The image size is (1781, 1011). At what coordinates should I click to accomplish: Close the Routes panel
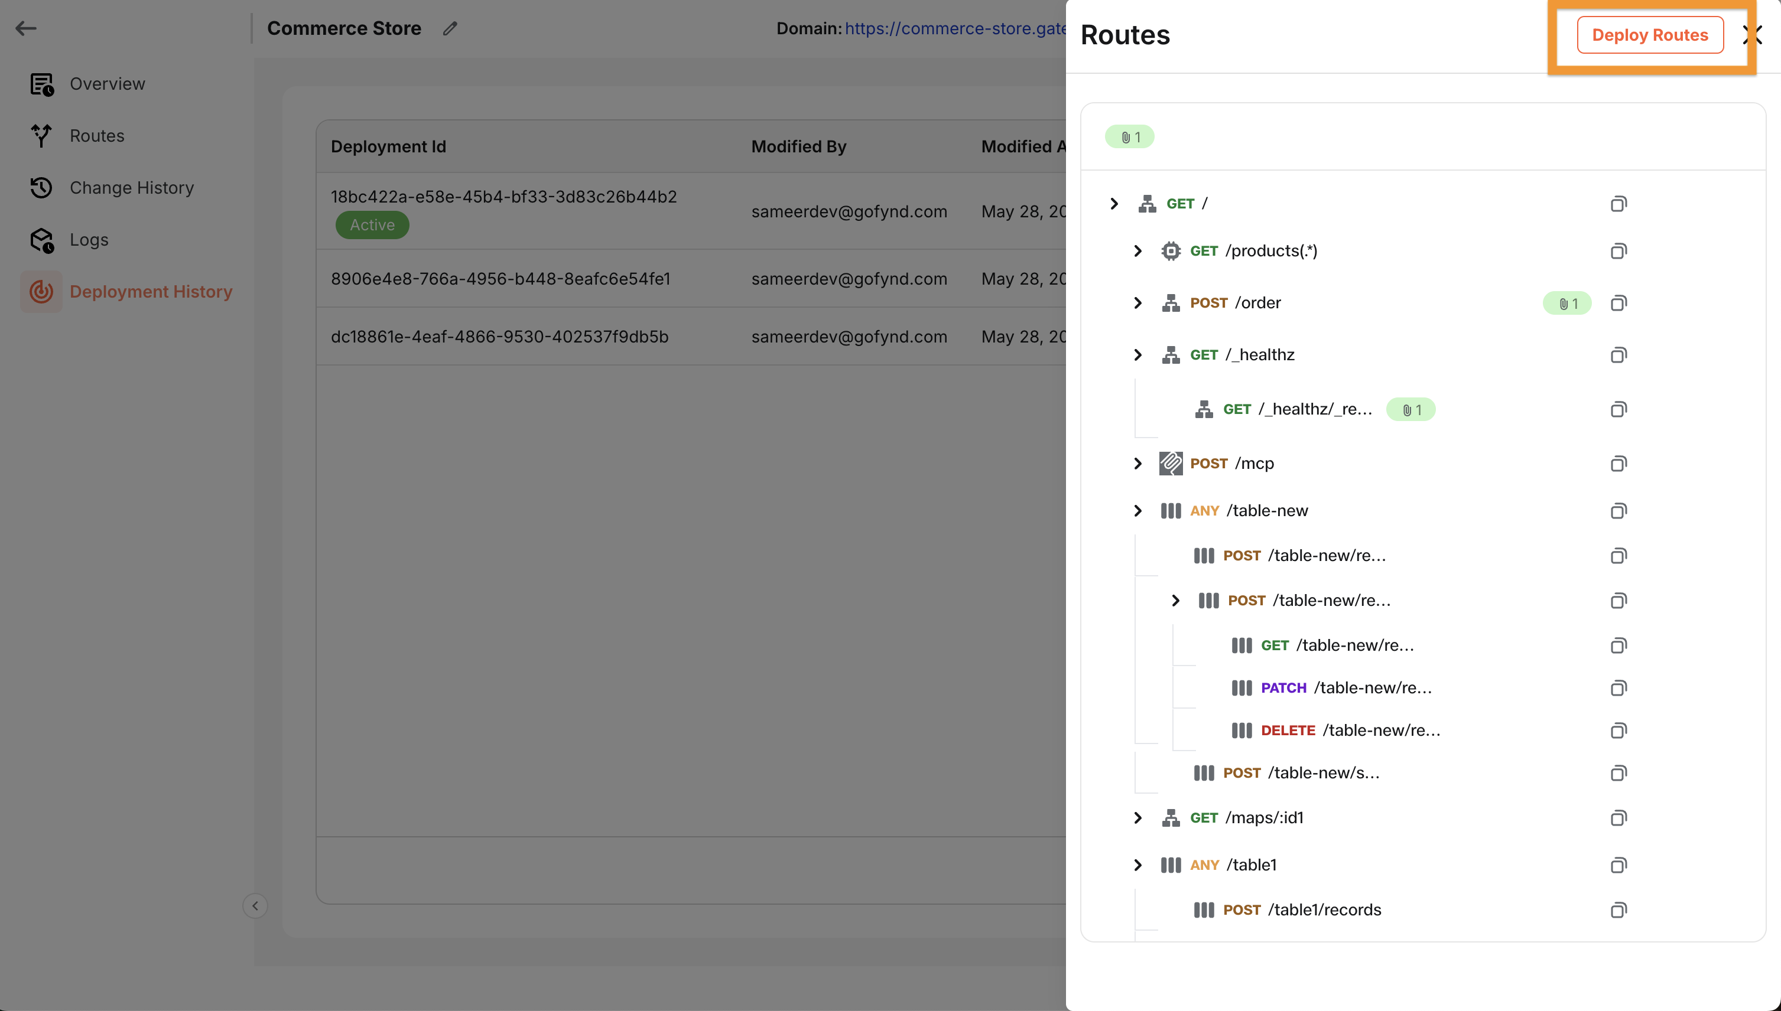click(1753, 35)
